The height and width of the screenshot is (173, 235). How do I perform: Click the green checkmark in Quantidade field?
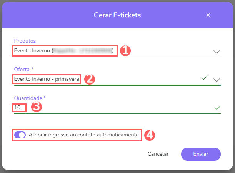[218, 108]
